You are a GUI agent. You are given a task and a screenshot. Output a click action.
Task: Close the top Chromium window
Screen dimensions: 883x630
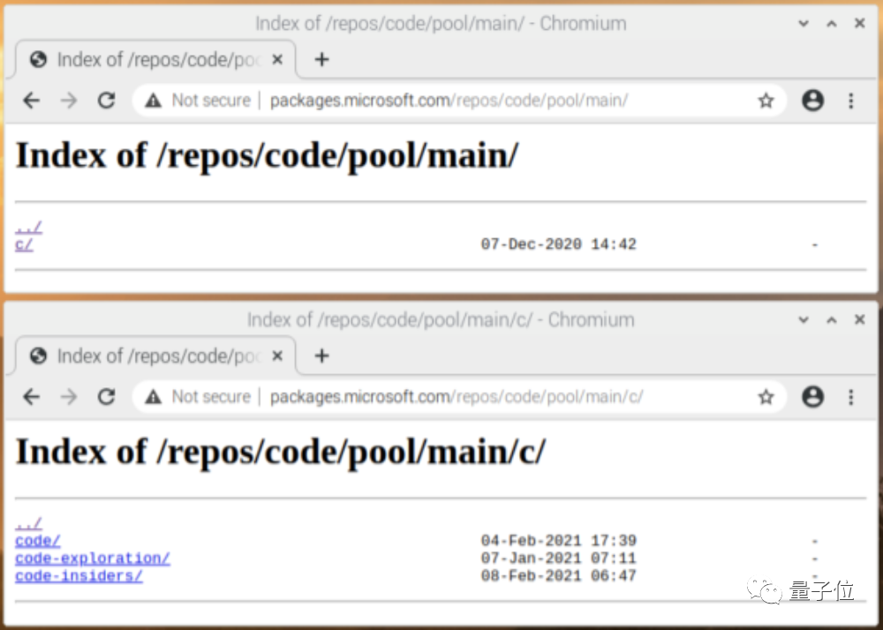click(x=860, y=24)
